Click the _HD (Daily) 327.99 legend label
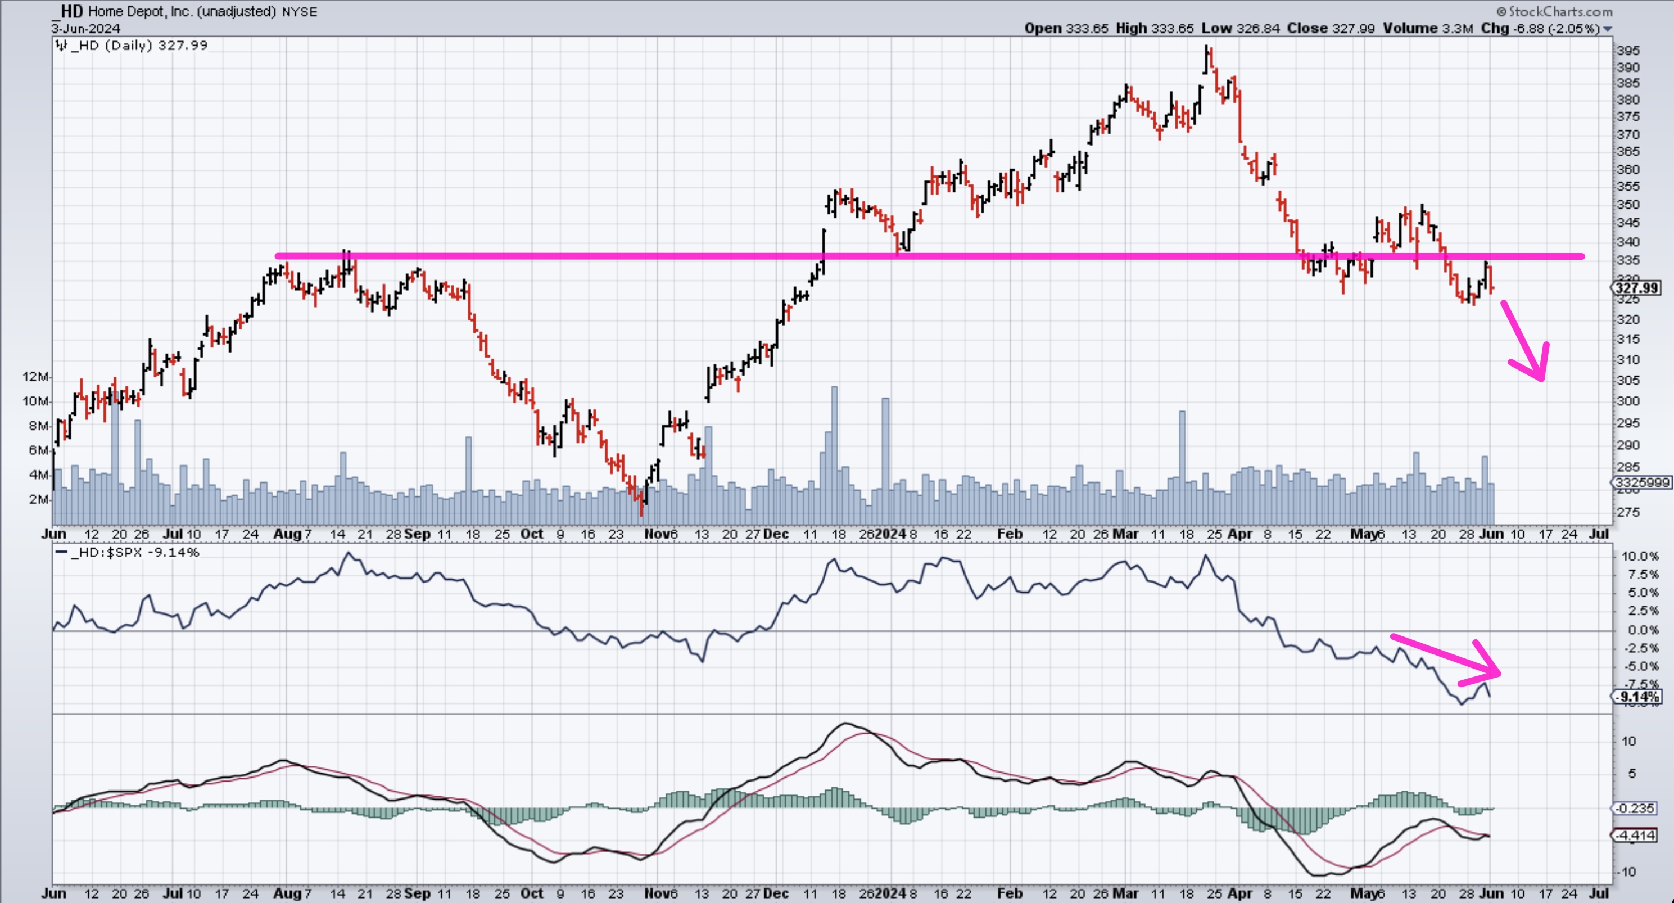This screenshot has height=903, width=1674. click(138, 46)
